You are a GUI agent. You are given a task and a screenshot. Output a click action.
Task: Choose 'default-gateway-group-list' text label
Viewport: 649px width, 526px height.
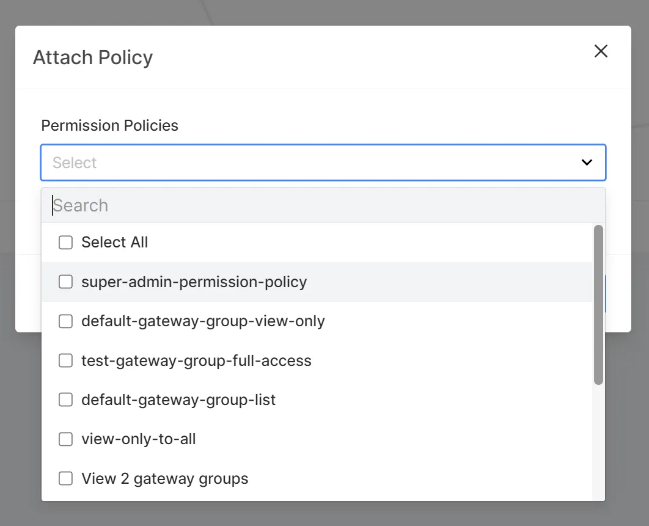pos(178,400)
